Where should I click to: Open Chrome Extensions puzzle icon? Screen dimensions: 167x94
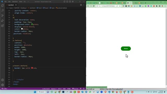[x=157, y=6]
